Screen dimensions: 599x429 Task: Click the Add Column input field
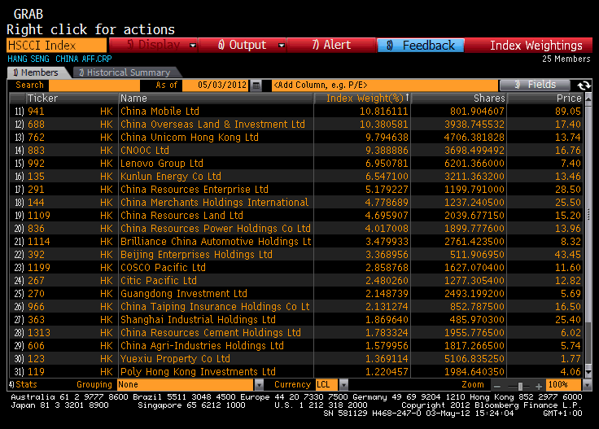pyautogui.click(x=383, y=85)
